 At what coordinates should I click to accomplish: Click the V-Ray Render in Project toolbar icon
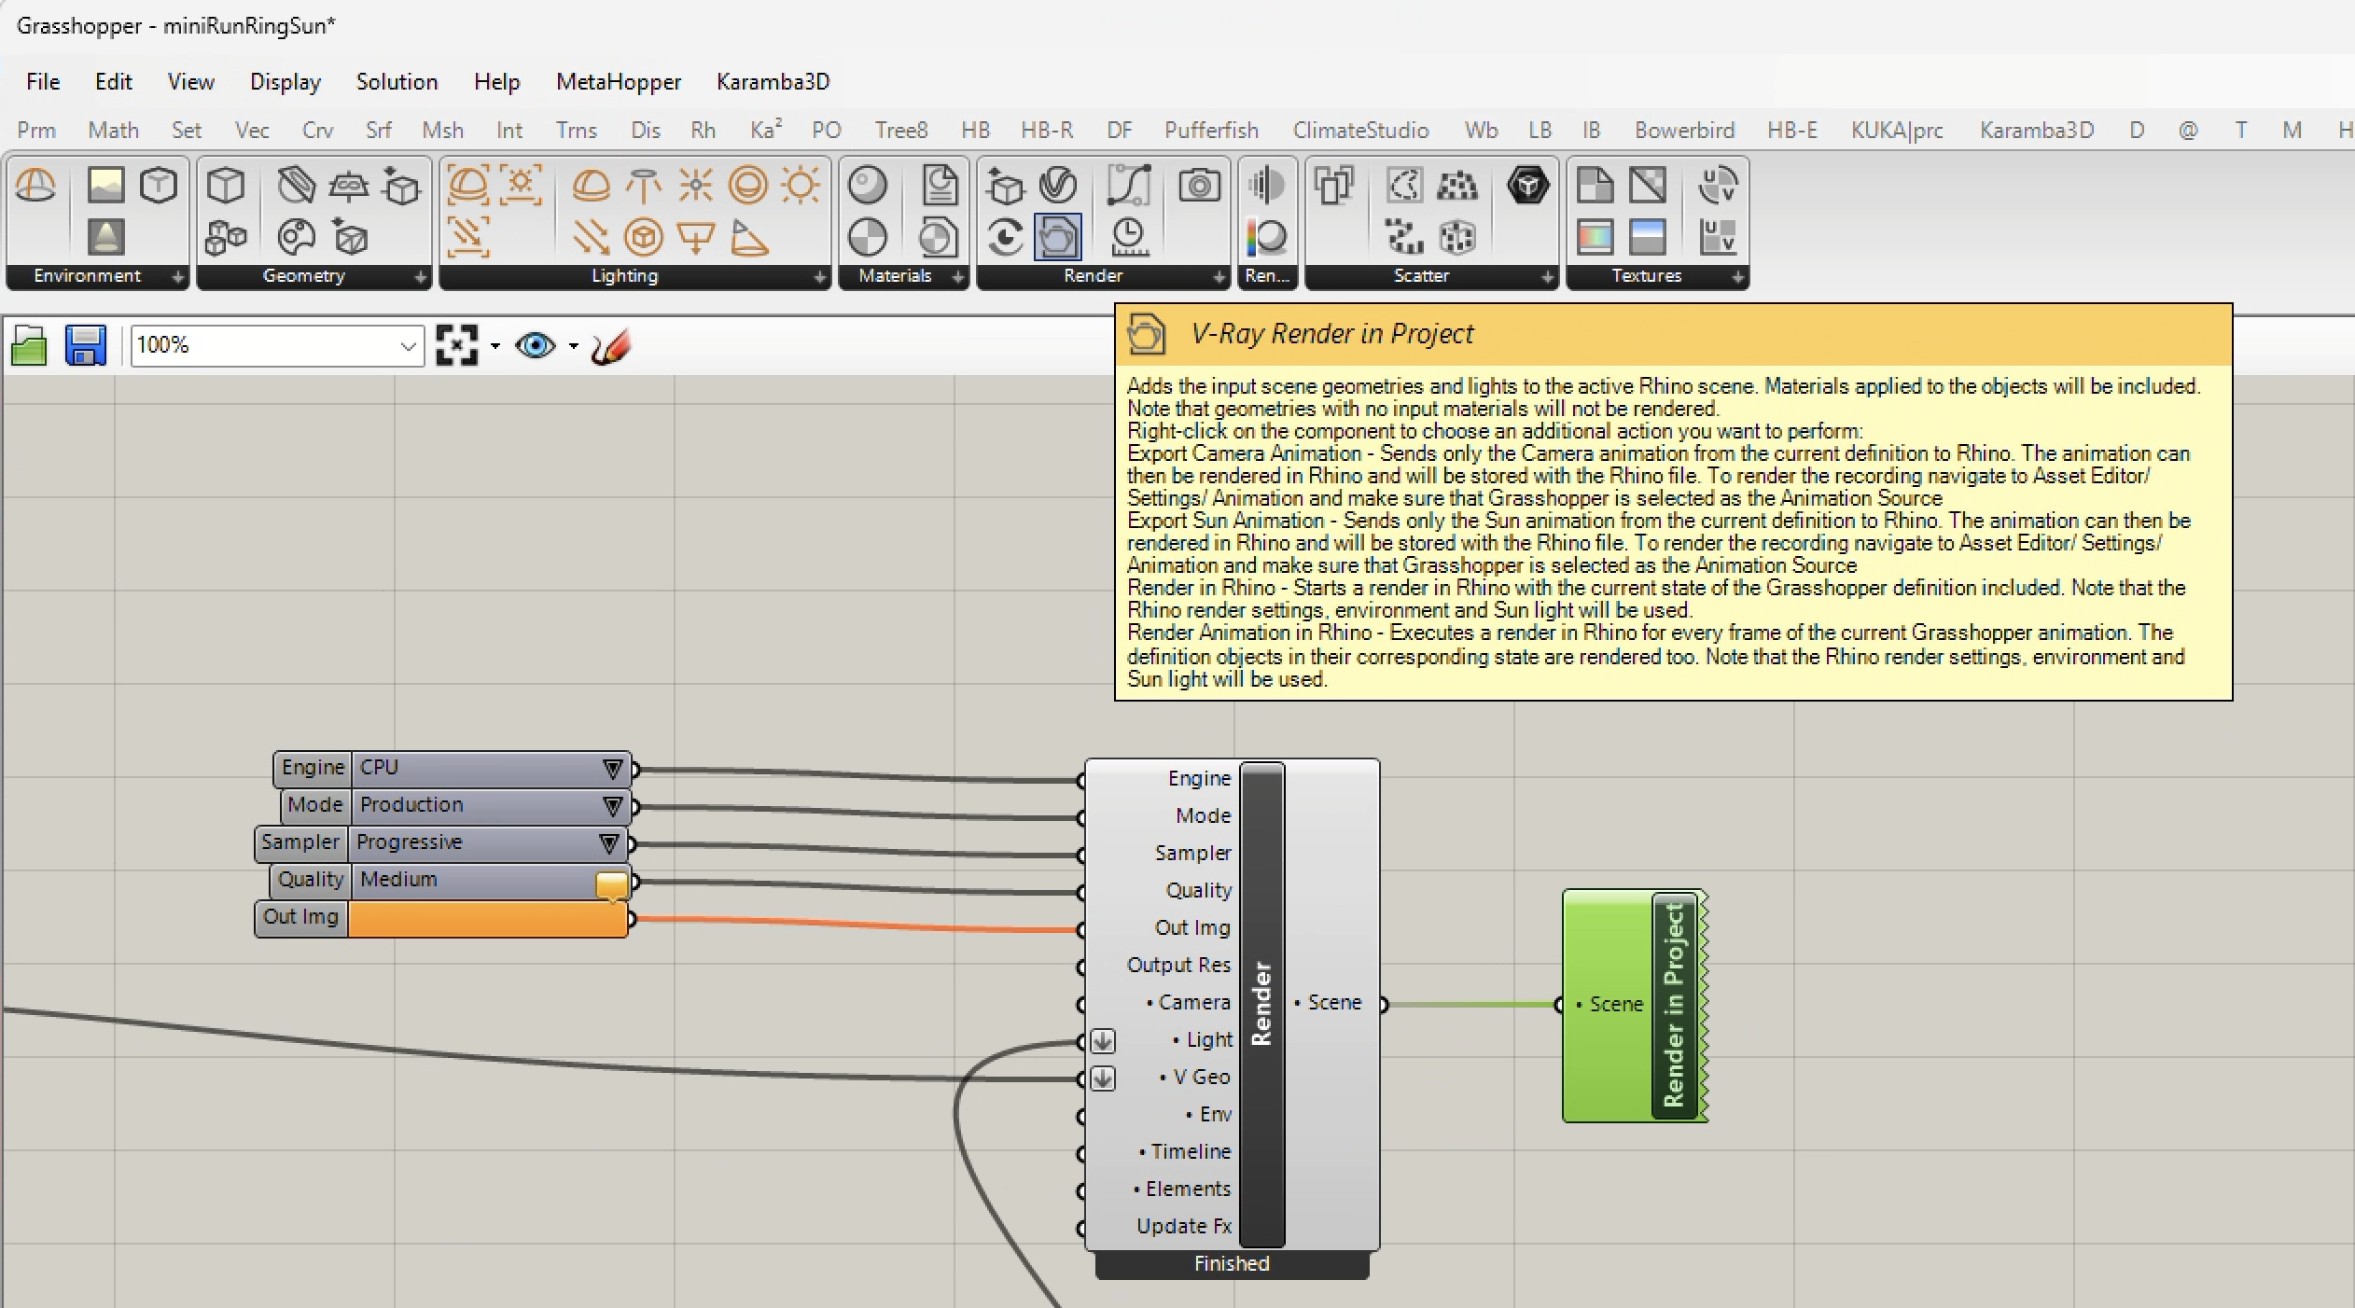tap(1057, 238)
